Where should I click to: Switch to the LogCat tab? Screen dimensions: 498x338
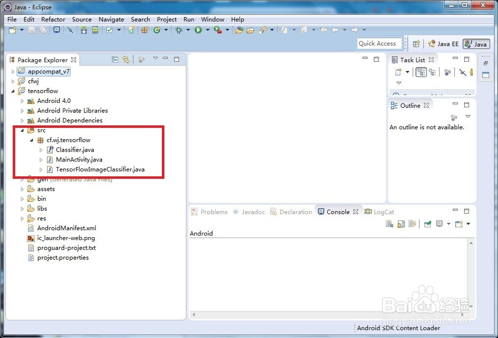379,212
